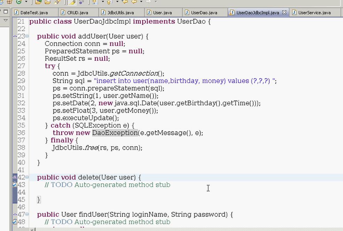Image resolution: width=343 pixels, height=231 pixels.
Task: Collapse the delete method fold marker
Action: click(x=27, y=177)
